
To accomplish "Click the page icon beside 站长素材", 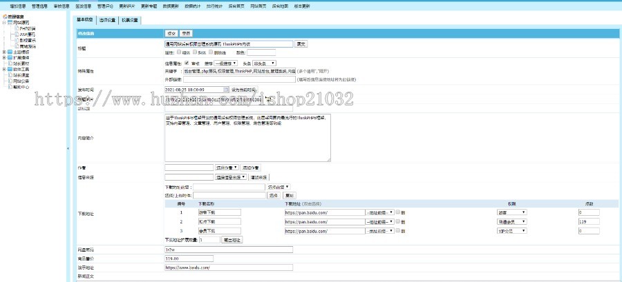I will 10,63.
